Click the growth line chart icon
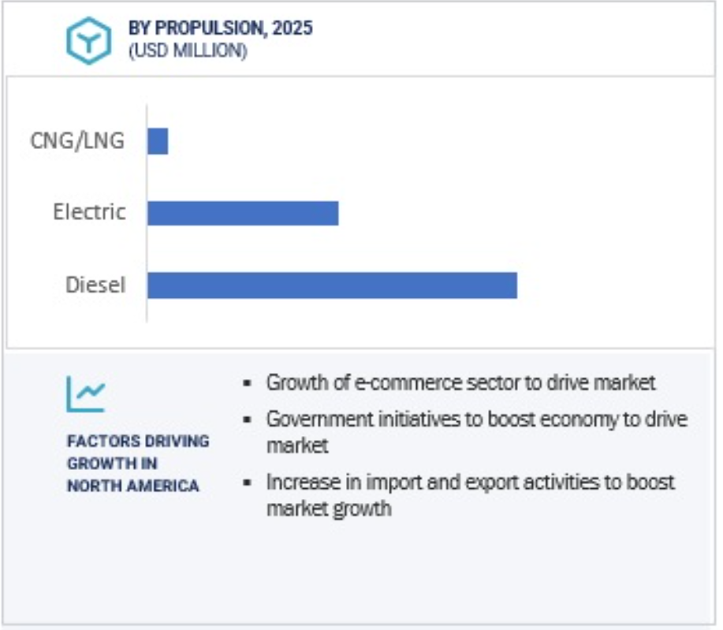The image size is (723, 630). tap(86, 394)
